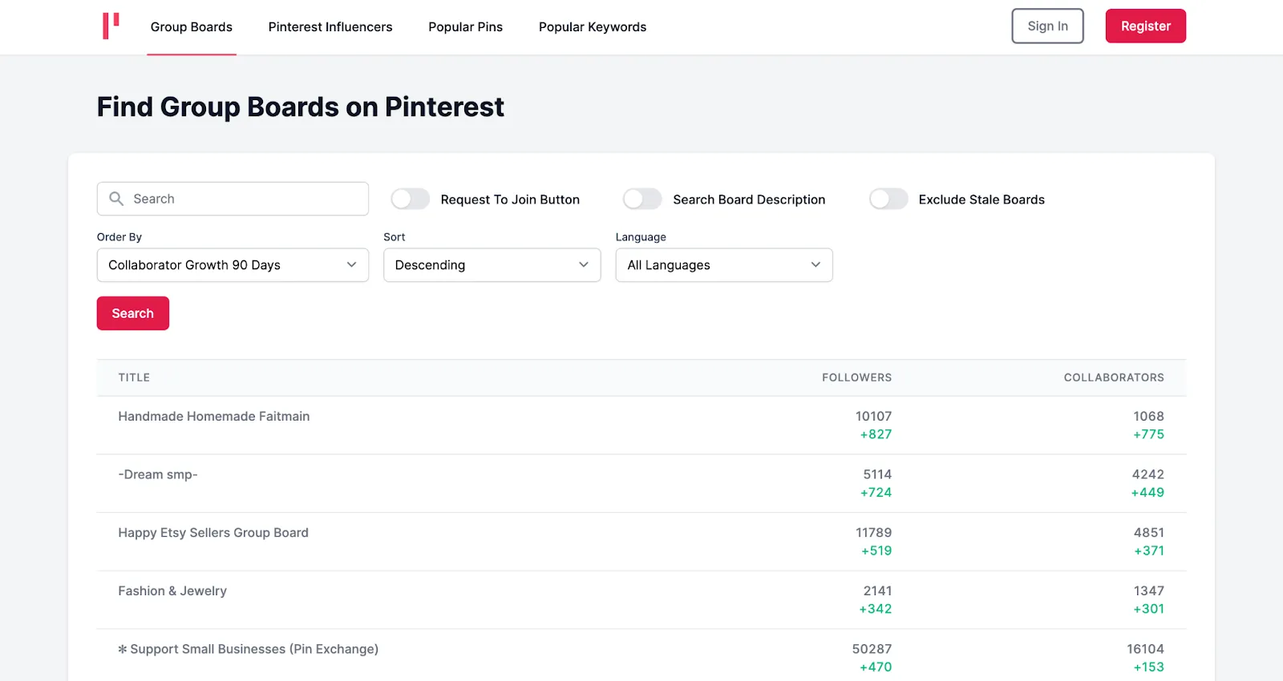The image size is (1283, 681).
Task: Open the Order By dropdown
Action: point(233,265)
